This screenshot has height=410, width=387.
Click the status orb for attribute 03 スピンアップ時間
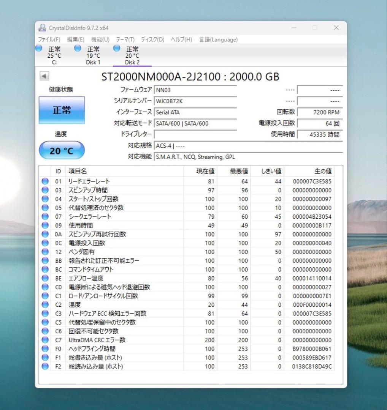45,190
